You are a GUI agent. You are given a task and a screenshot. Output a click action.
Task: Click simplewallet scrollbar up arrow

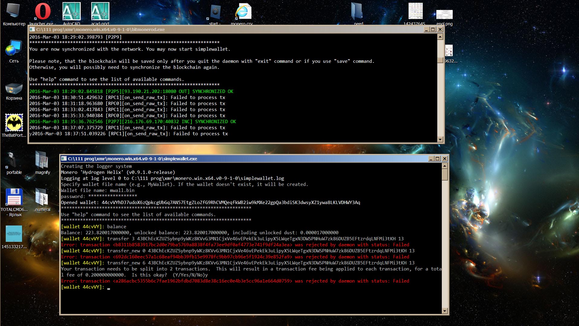[x=445, y=166]
